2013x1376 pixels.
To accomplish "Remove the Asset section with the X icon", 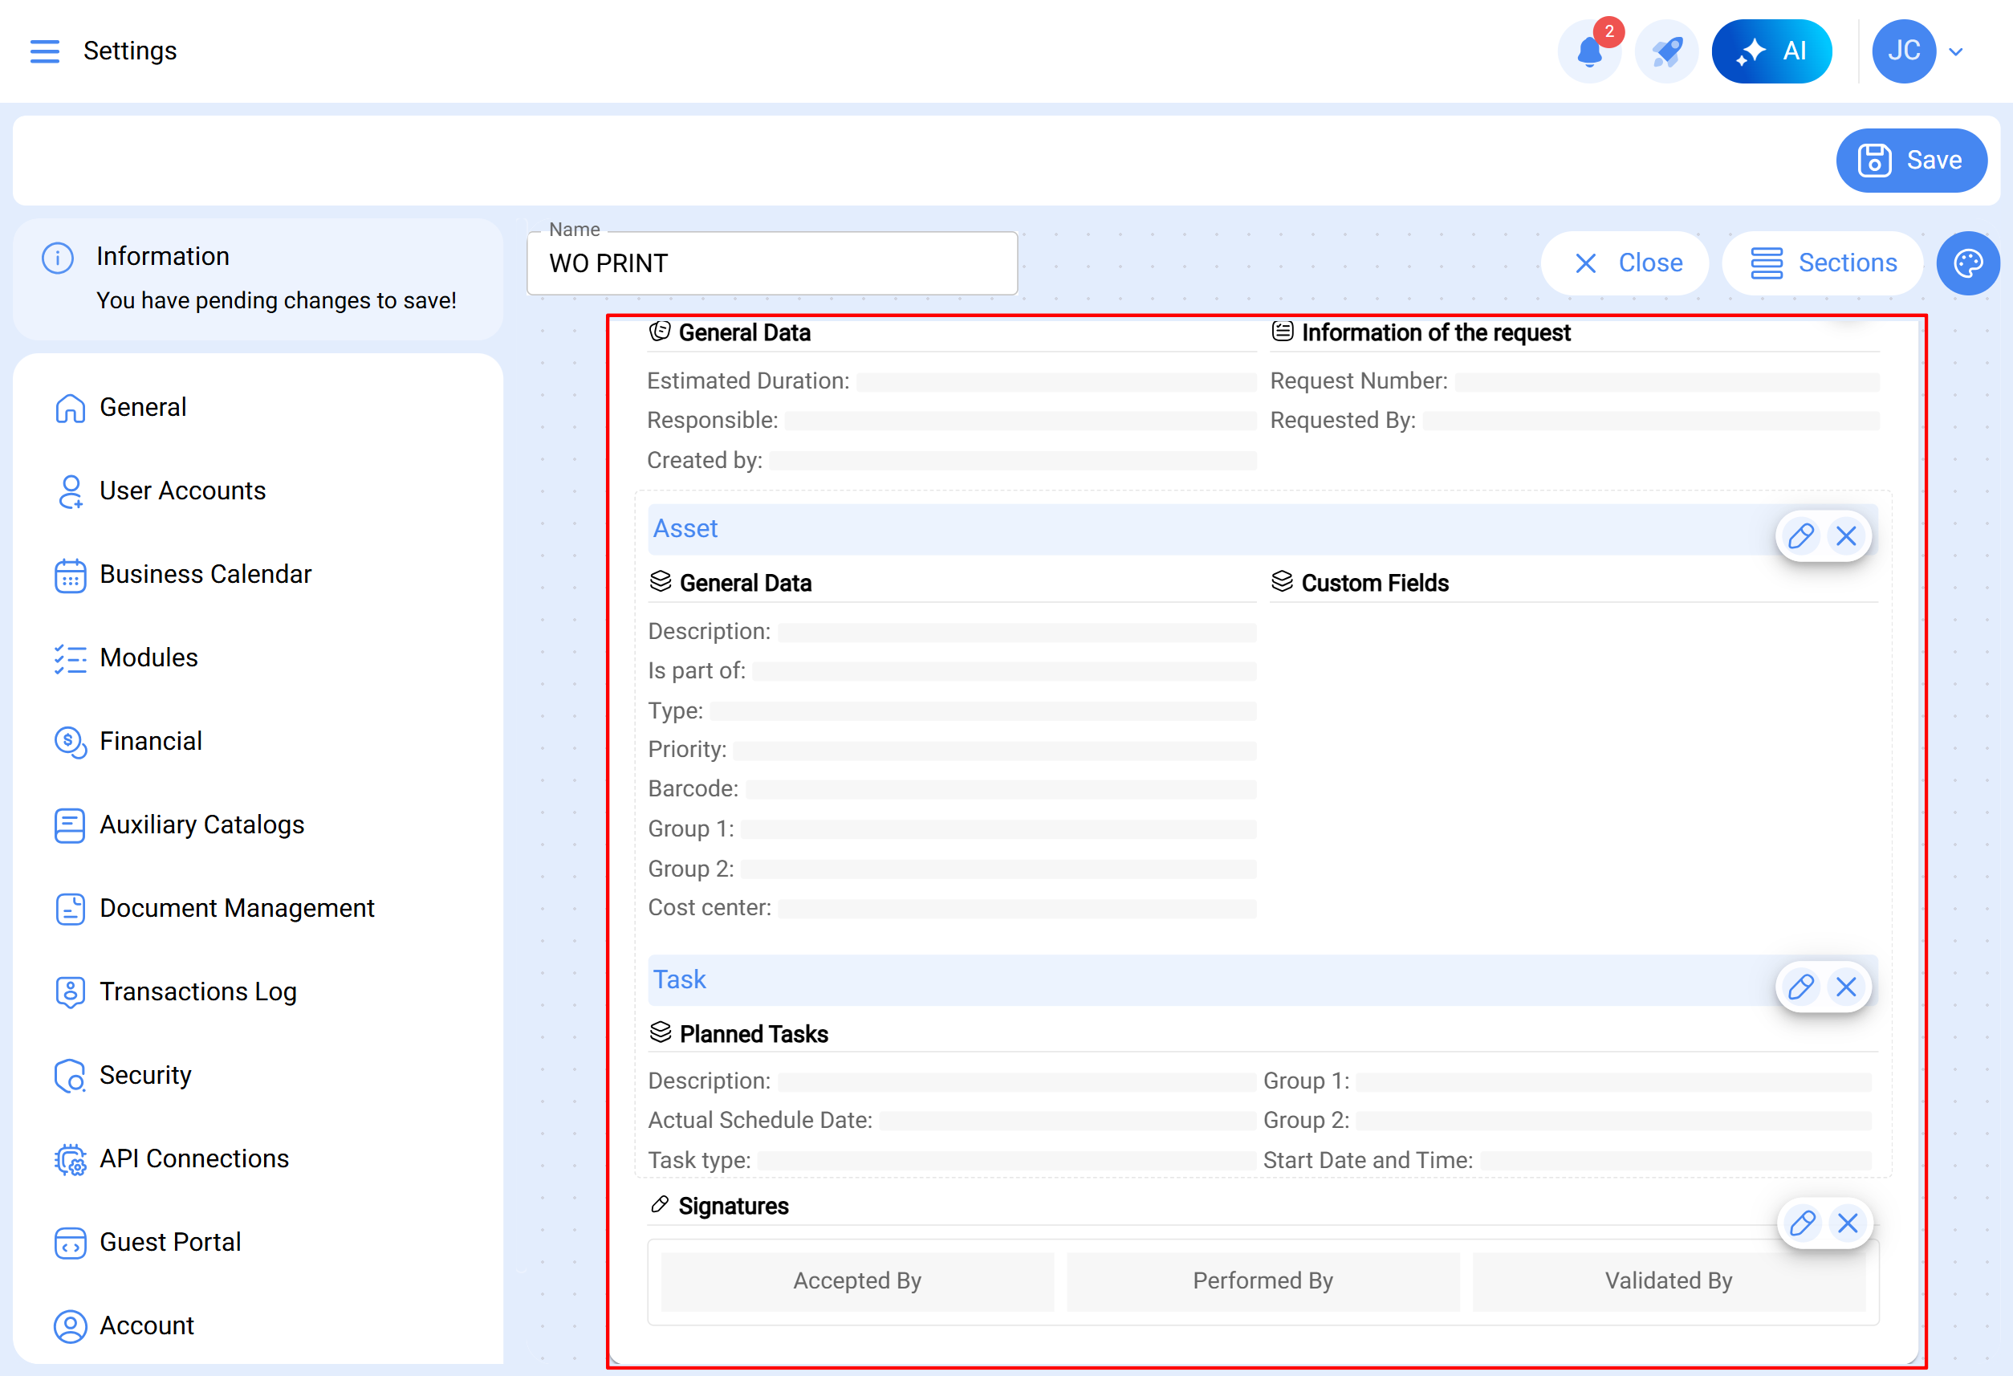I will (x=1847, y=536).
